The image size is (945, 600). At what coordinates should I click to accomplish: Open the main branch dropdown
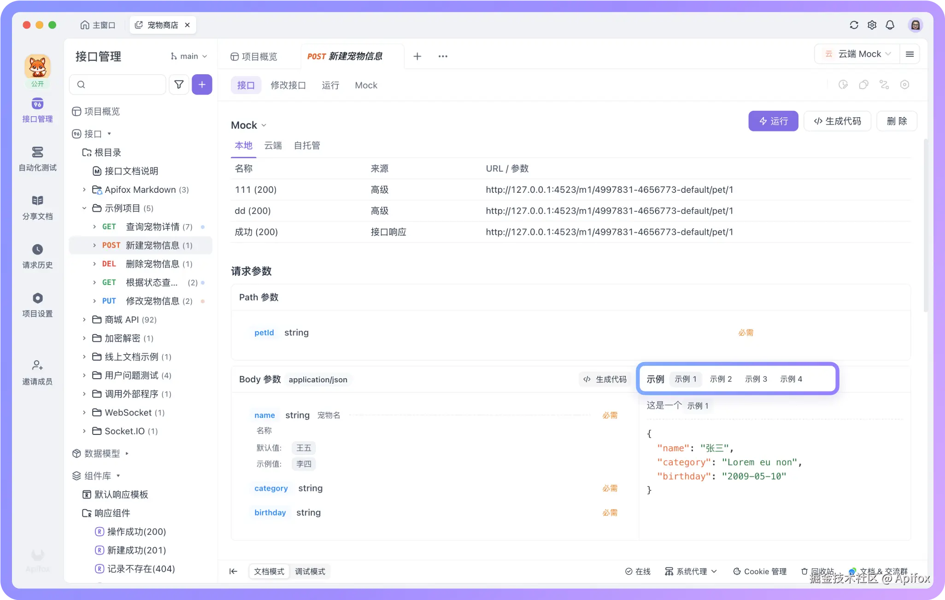188,56
